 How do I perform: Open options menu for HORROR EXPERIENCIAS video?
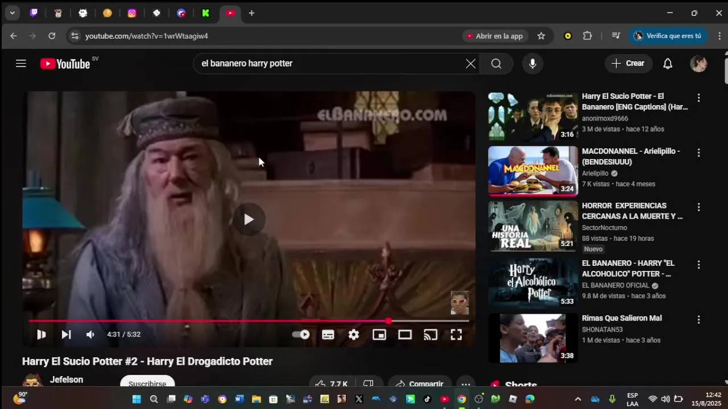[698, 207]
